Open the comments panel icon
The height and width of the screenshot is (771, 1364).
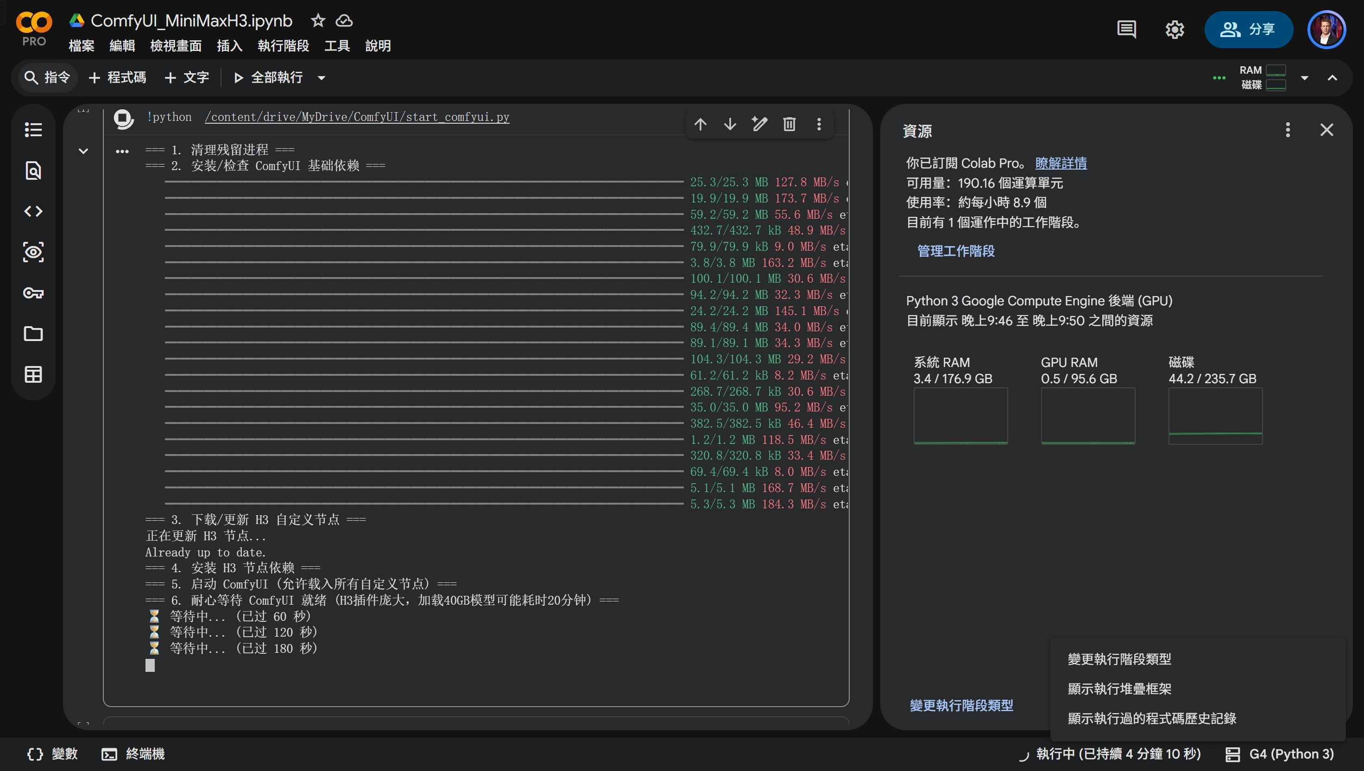[1127, 29]
